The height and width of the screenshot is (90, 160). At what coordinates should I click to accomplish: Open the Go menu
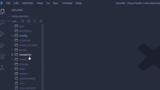pos(48,3)
